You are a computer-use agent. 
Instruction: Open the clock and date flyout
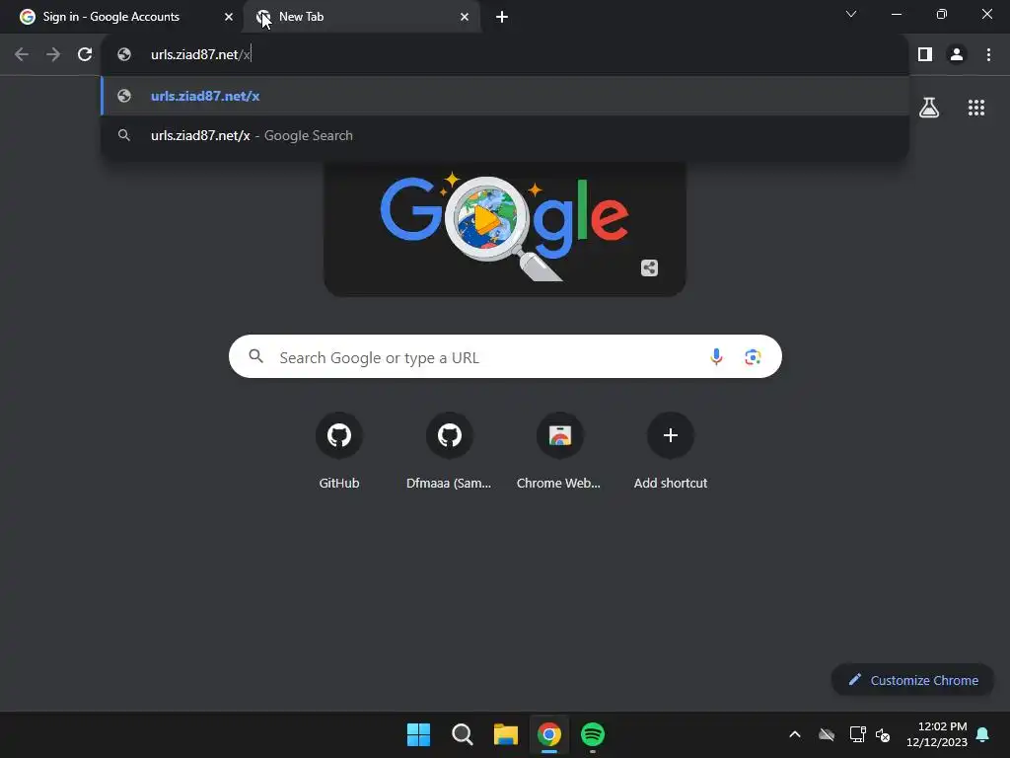click(x=937, y=734)
